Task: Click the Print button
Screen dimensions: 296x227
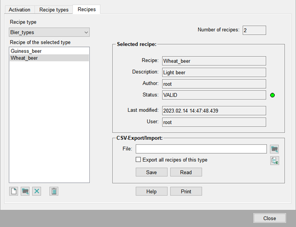Action: (186, 192)
